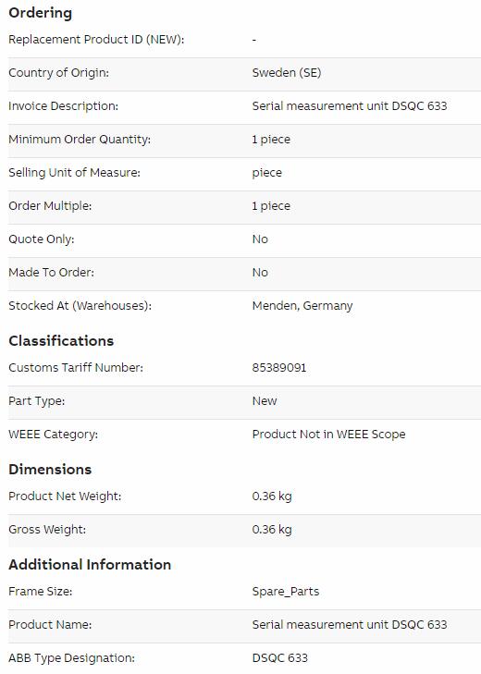481x674 pixels.
Task: Click the Dimensions section heading
Action: (x=50, y=470)
